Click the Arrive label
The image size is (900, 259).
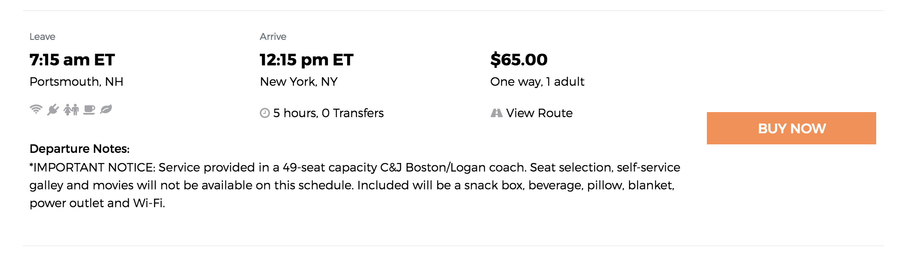point(273,37)
